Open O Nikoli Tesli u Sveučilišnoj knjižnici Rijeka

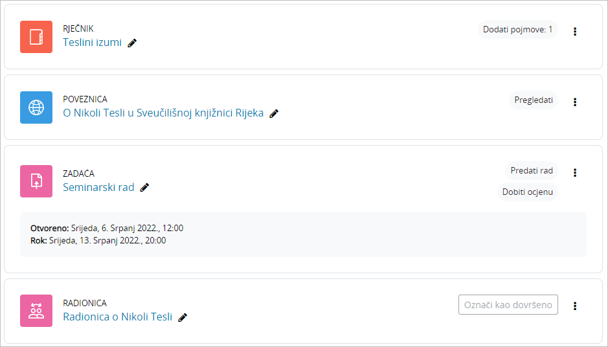click(x=163, y=113)
